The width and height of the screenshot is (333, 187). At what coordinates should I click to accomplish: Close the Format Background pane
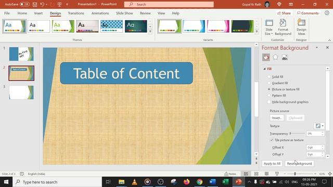(x=327, y=47)
